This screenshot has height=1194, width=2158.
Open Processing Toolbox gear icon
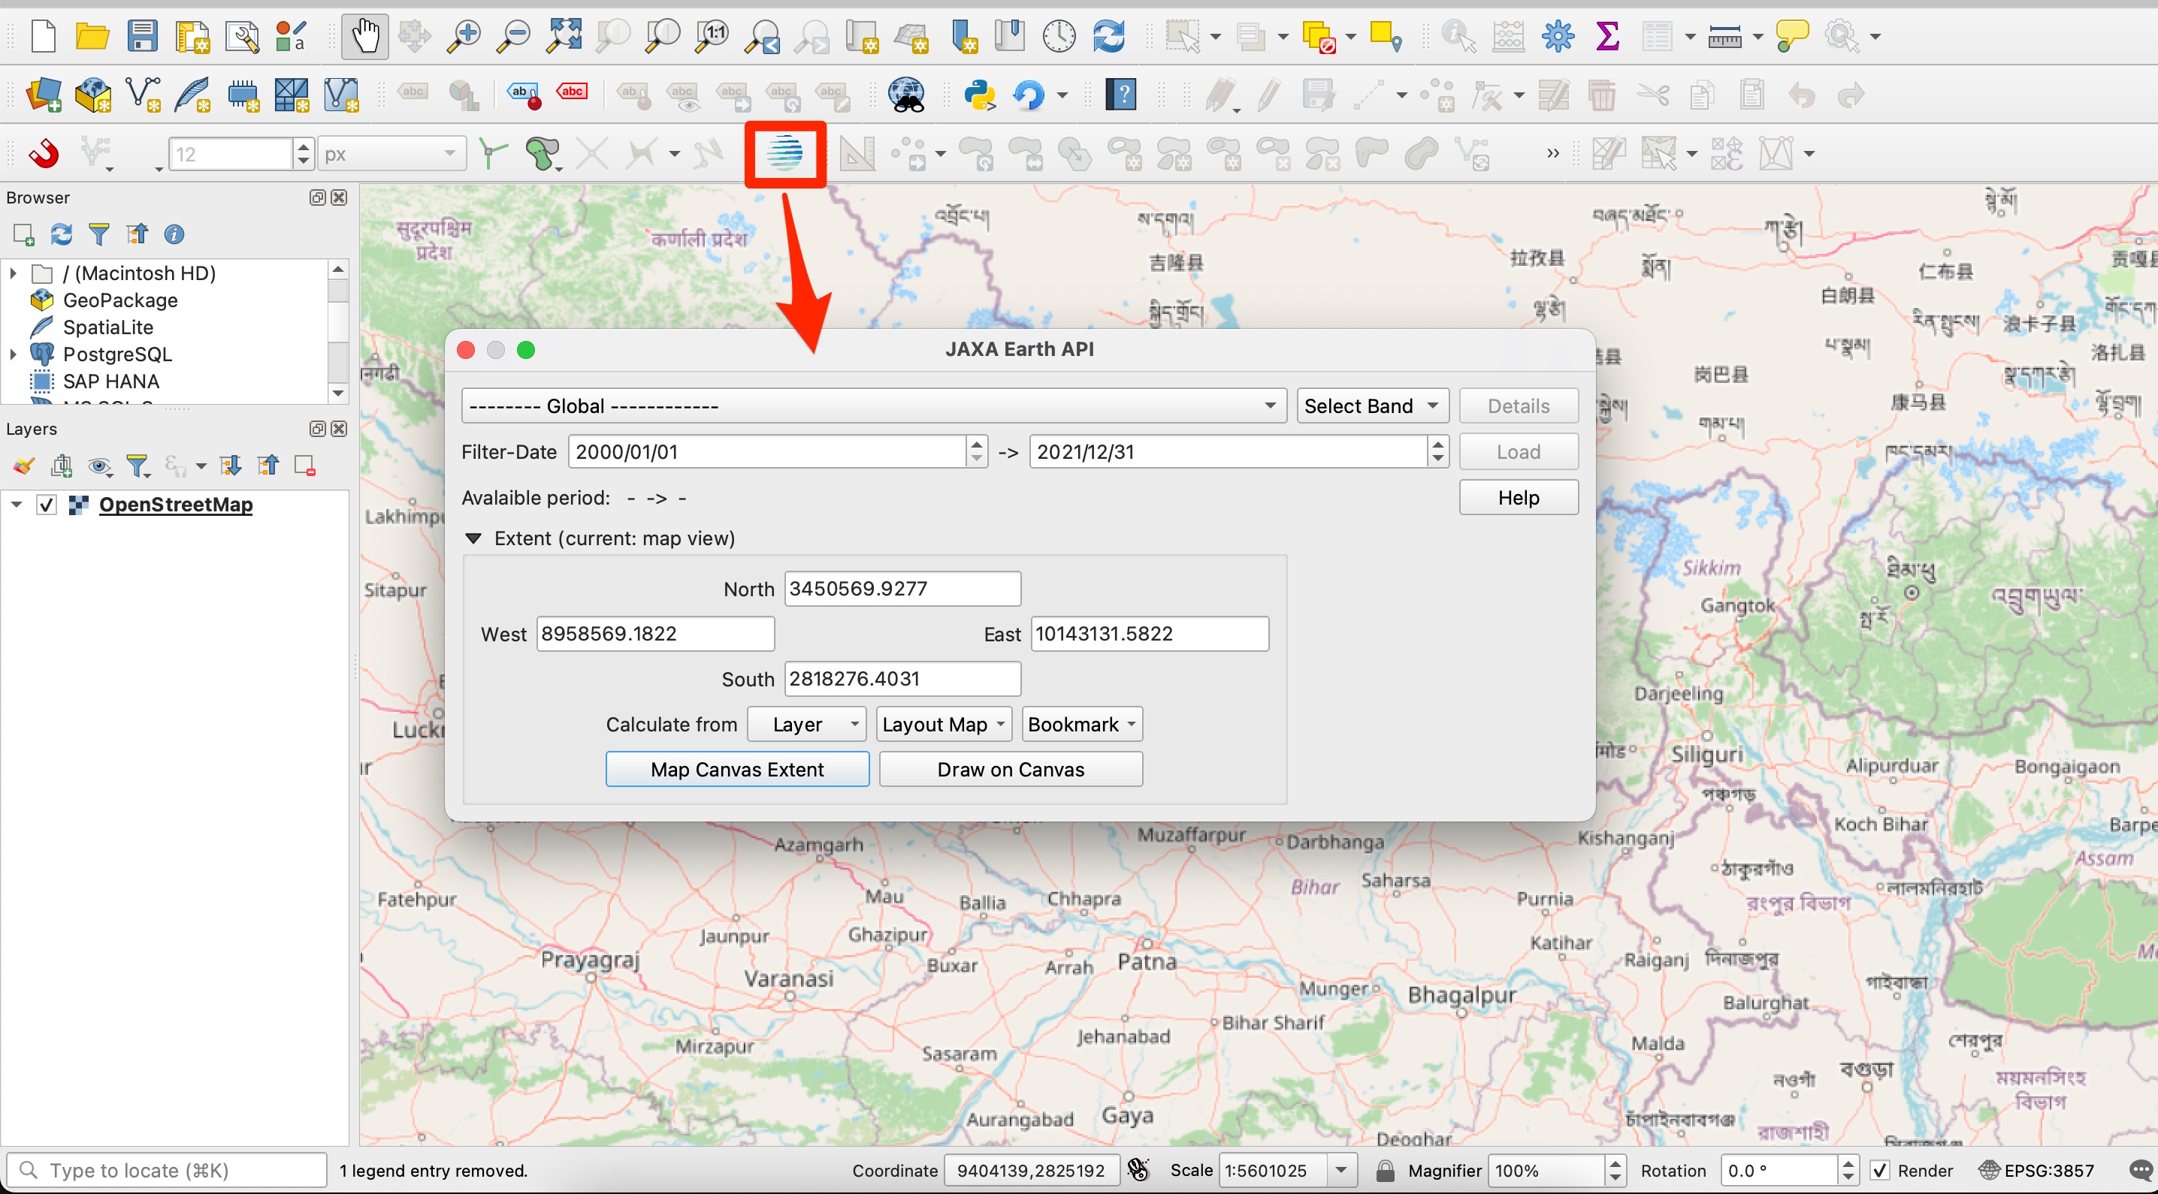point(1558,37)
